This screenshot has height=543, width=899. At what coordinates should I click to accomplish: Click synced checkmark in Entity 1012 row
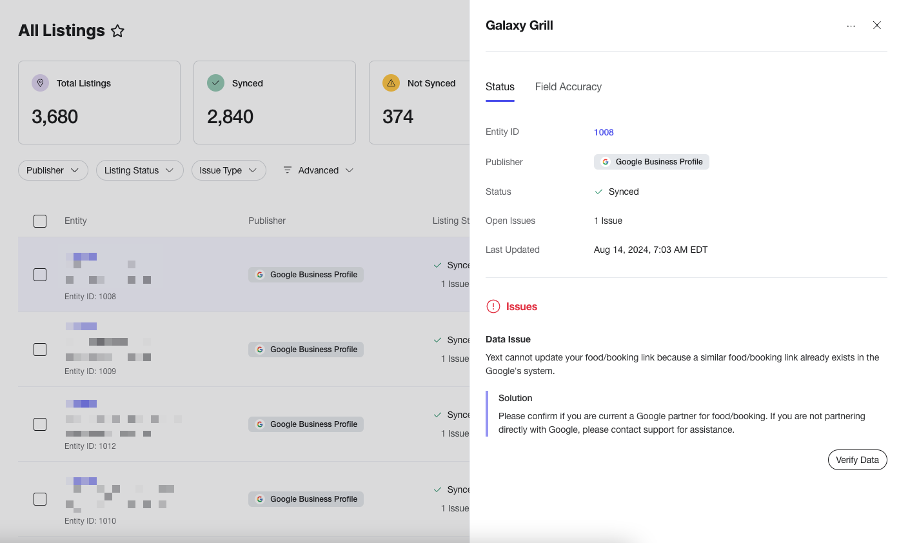tap(438, 415)
